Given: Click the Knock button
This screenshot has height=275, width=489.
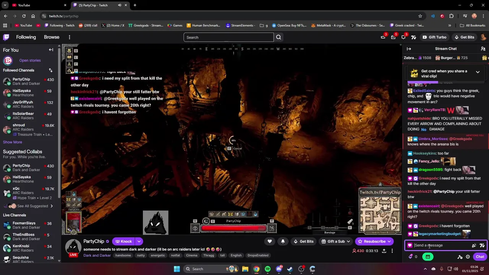Looking at the screenshot, I should (123, 241).
